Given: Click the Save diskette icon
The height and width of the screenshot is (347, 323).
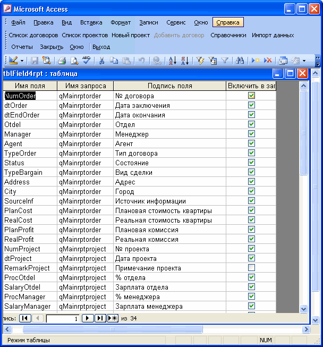Looking at the screenshot, I should (35, 61).
